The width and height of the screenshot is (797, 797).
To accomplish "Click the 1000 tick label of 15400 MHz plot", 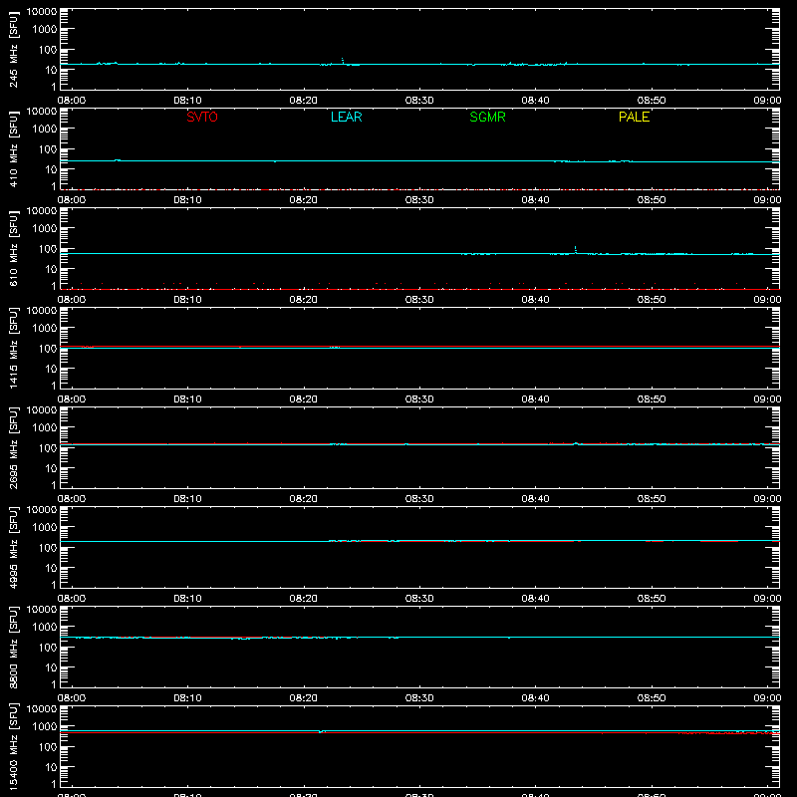I will point(45,727).
